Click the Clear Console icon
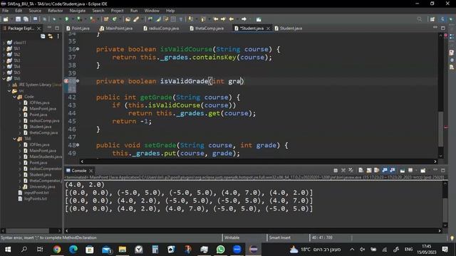Screen dimensions: 456x256 pyautogui.click(x=361, y=171)
